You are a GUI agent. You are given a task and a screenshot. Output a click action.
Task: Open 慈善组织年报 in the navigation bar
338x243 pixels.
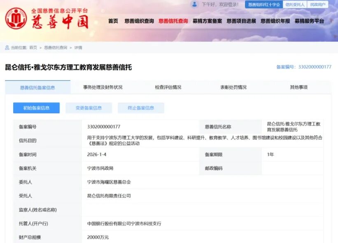(275, 21)
